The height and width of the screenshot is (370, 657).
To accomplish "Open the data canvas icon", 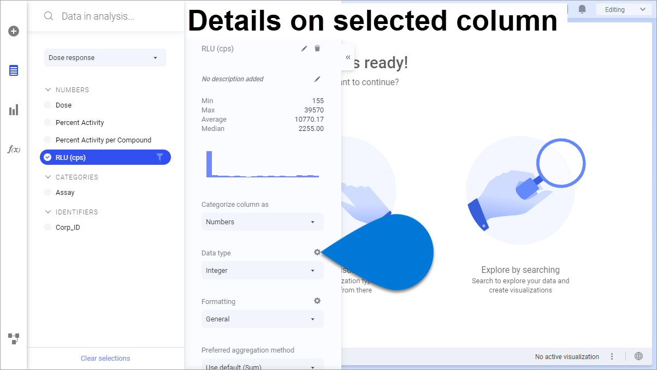I will point(14,338).
